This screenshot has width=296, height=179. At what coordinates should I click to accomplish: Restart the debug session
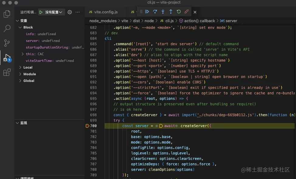[179, 12]
